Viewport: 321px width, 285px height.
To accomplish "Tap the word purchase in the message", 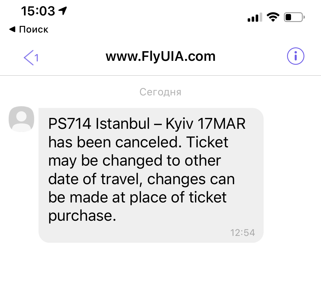I will point(82,216).
